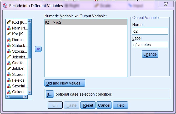Image resolution: width=176 pixels, height=114 pixels.
Task: Select the IQ --> iq2 mapping row
Action: click(86, 23)
